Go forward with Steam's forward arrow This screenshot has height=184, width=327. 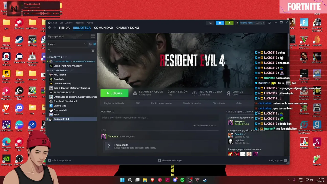tap(54, 28)
